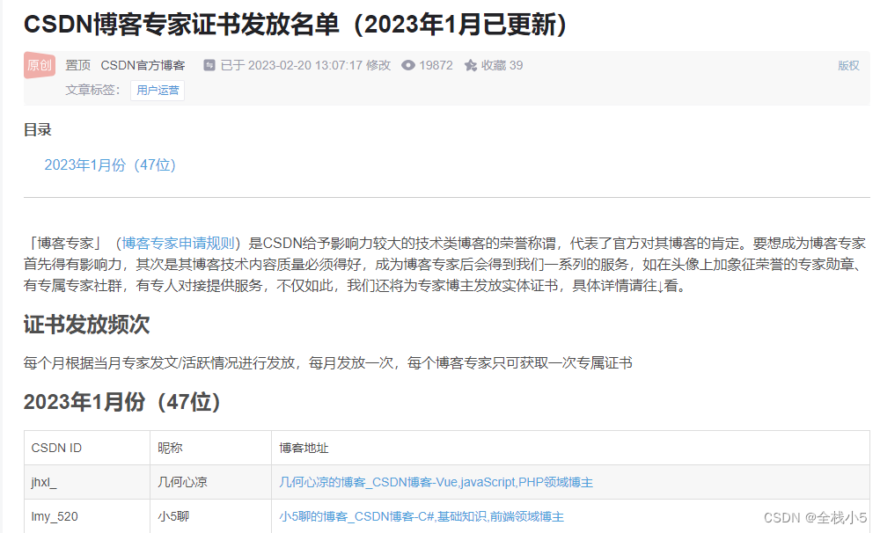Click the 证书发放频次 heading
Viewport: 880px width, 533px height.
pos(86,325)
